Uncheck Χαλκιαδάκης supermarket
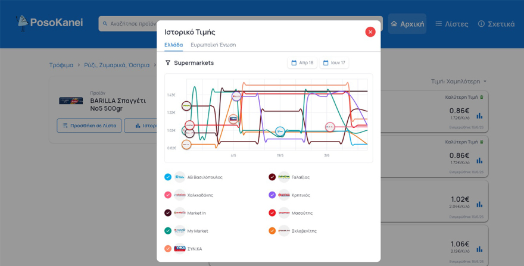This screenshot has width=524, height=266. pos(168,195)
